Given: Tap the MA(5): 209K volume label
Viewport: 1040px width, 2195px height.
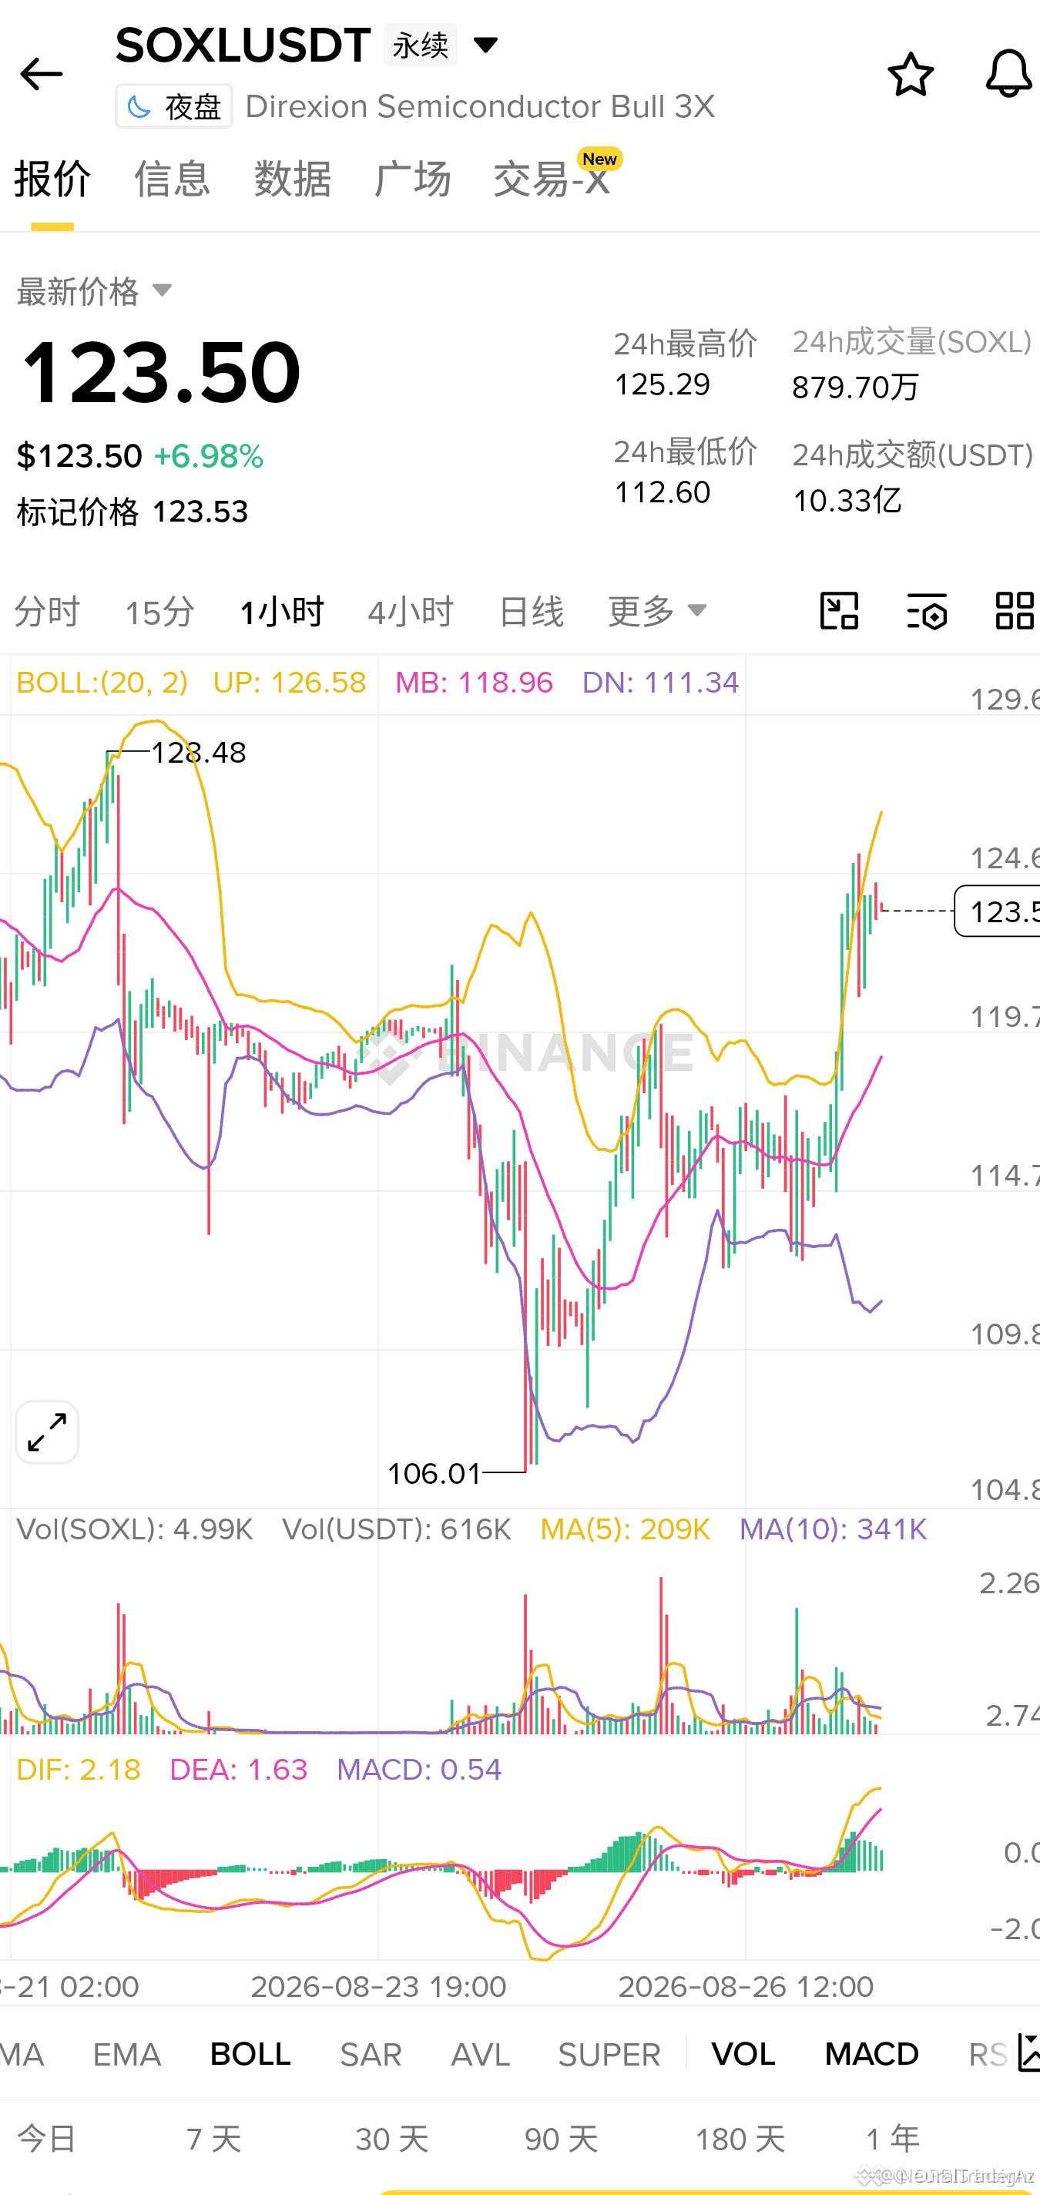Looking at the screenshot, I should (x=626, y=1529).
